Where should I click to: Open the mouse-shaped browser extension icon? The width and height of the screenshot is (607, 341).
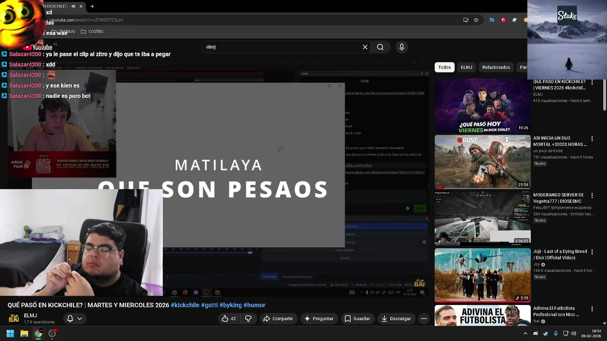515,20
